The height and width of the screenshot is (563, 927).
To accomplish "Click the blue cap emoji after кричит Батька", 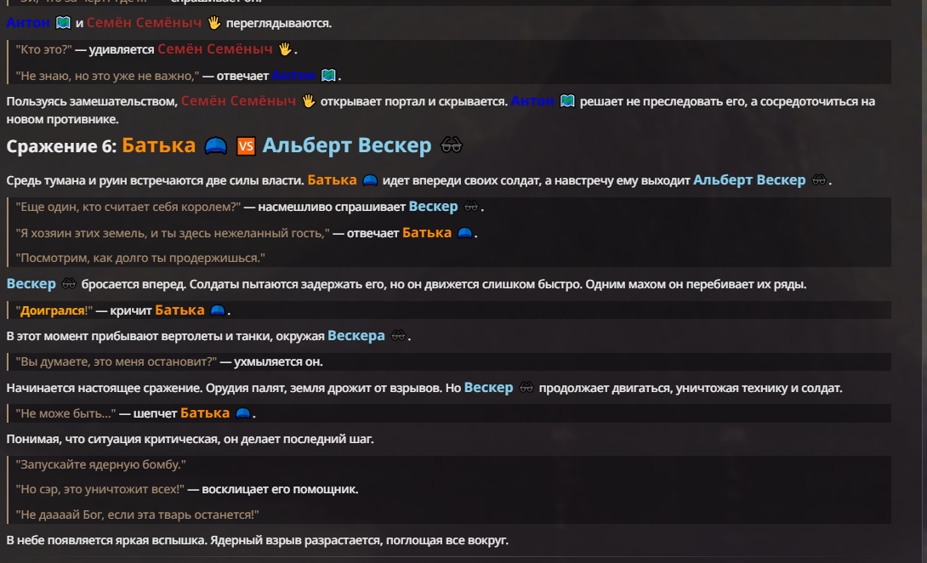I will [218, 310].
